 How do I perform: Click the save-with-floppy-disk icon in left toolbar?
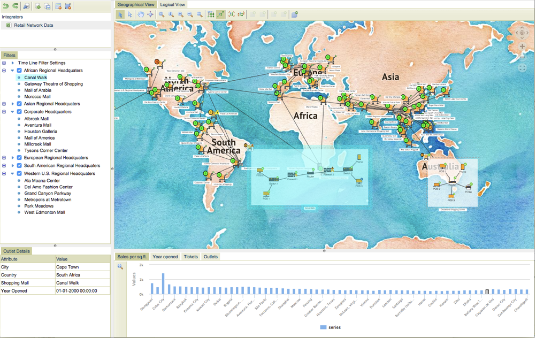click(x=48, y=6)
